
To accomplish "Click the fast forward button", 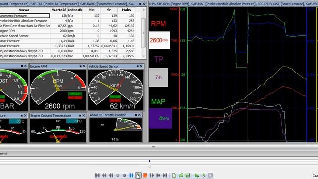I will 159,175.
